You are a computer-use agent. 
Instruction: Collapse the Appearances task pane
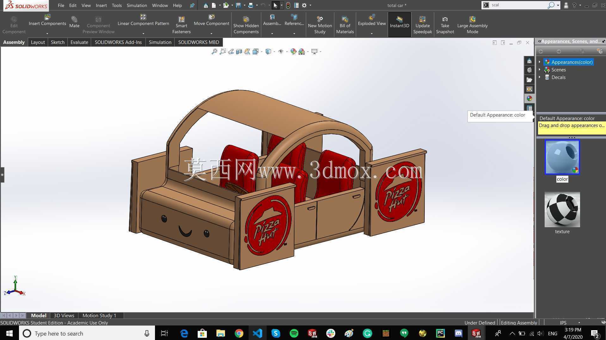tap(540, 41)
